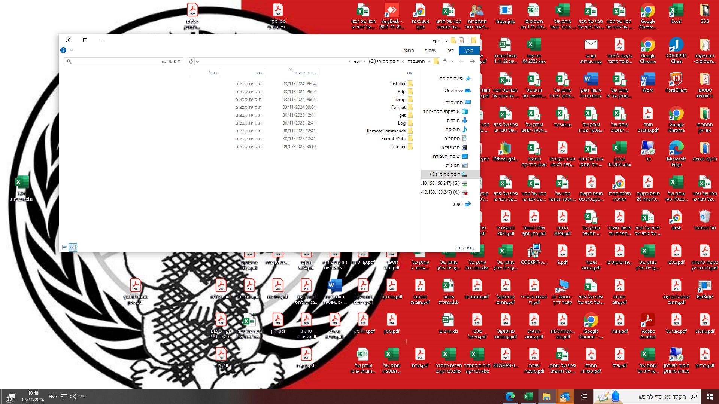The width and height of the screenshot is (719, 404).
Task: Select the תיקיה חדשה desktop folder
Action: point(705,151)
